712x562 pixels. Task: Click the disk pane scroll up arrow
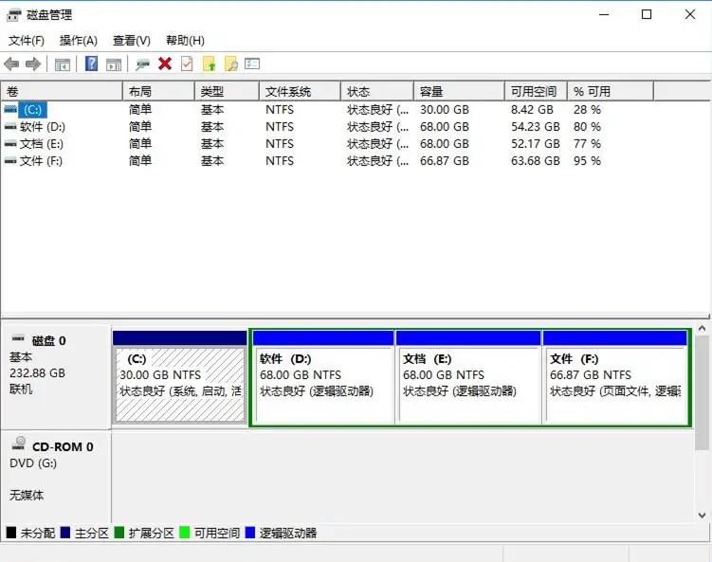(702, 328)
